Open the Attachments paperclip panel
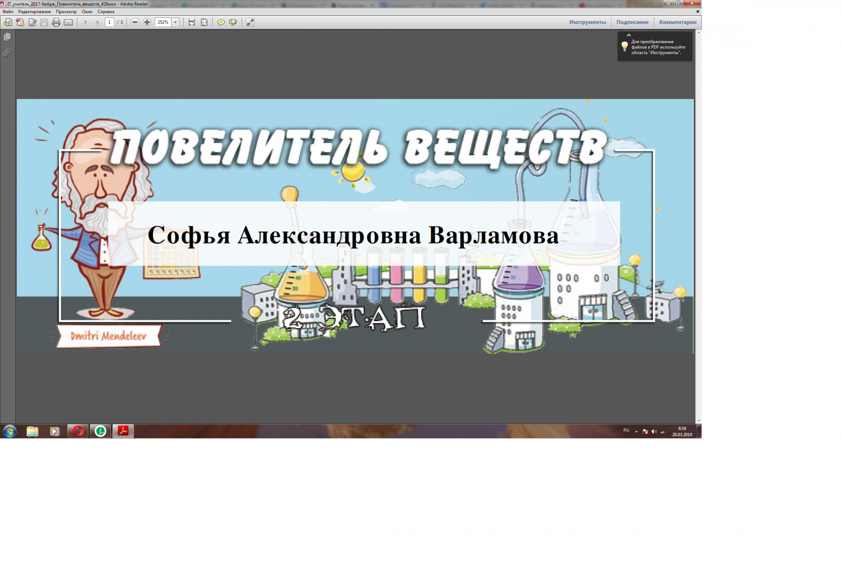The height and width of the screenshot is (575, 842). [7, 52]
